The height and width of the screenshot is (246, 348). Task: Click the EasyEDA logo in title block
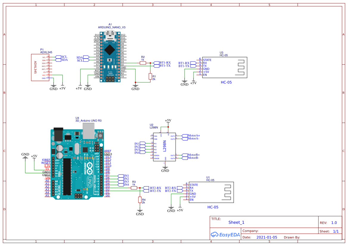click(225, 234)
